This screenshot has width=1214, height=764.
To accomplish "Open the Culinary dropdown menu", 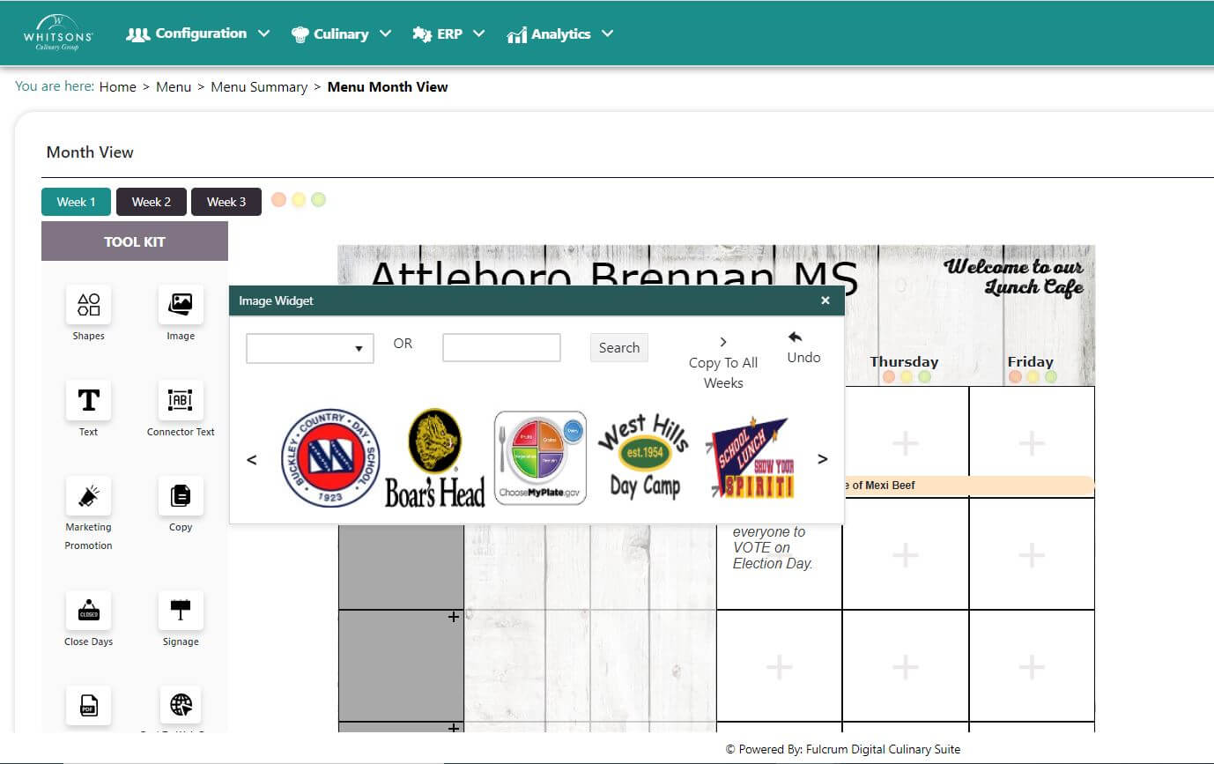I will [x=341, y=34].
